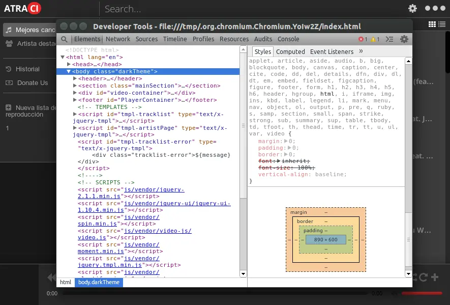Select the Computed pane tab
Image resolution: width=450 pixels, height=305 pixels.
tap(290, 52)
